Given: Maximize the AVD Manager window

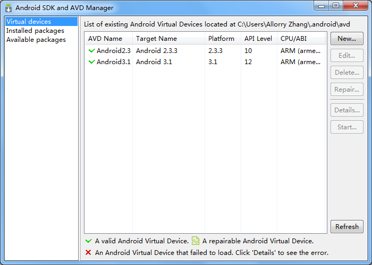Looking at the screenshot, I should [336, 6].
